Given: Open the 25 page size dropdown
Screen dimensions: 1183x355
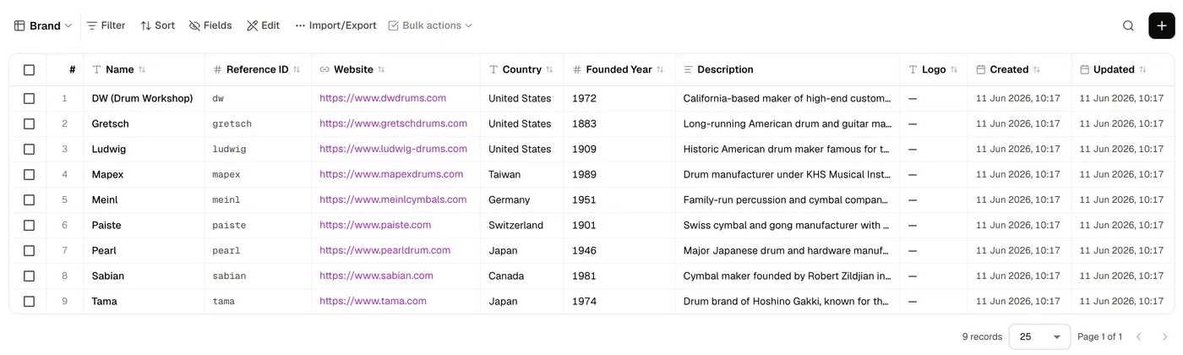Looking at the screenshot, I should (1039, 336).
